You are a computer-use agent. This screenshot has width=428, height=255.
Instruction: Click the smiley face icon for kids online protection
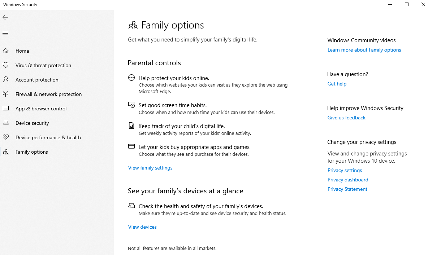131,78
